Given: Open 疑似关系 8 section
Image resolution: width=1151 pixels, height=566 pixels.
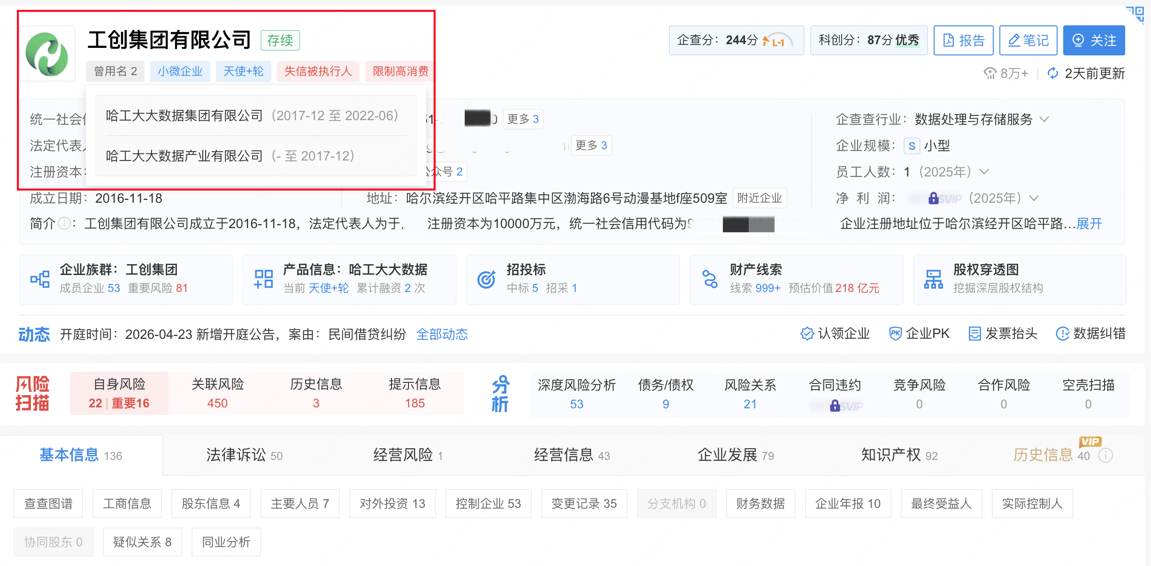Looking at the screenshot, I should 142,542.
